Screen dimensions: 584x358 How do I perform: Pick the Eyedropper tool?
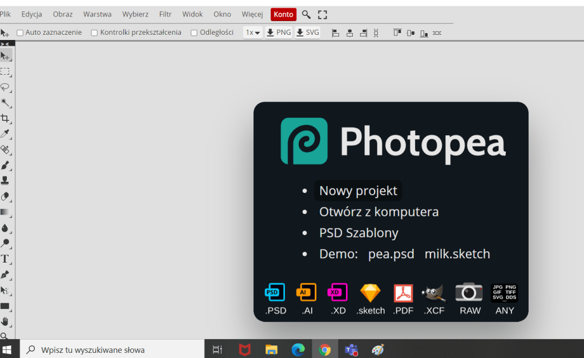click(x=5, y=134)
